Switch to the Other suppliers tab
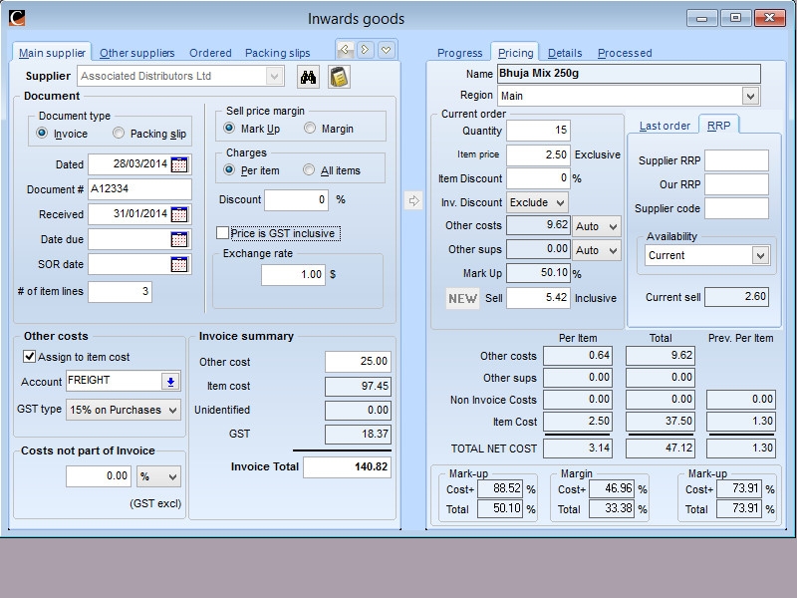 pyautogui.click(x=136, y=53)
